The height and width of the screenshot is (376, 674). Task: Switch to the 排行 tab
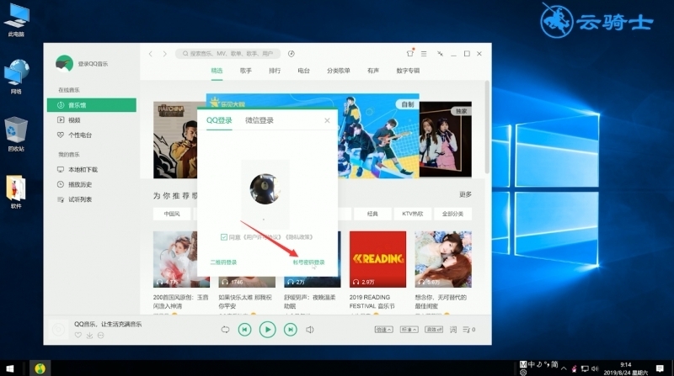tap(275, 71)
